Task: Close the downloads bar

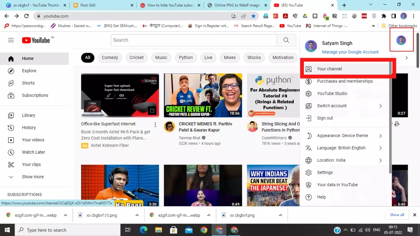Action: [x=414, y=215]
